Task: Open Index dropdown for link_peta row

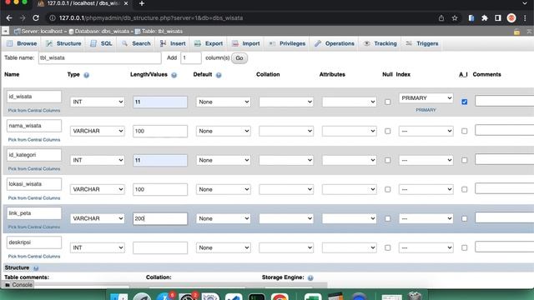Action: pos(426,218)
